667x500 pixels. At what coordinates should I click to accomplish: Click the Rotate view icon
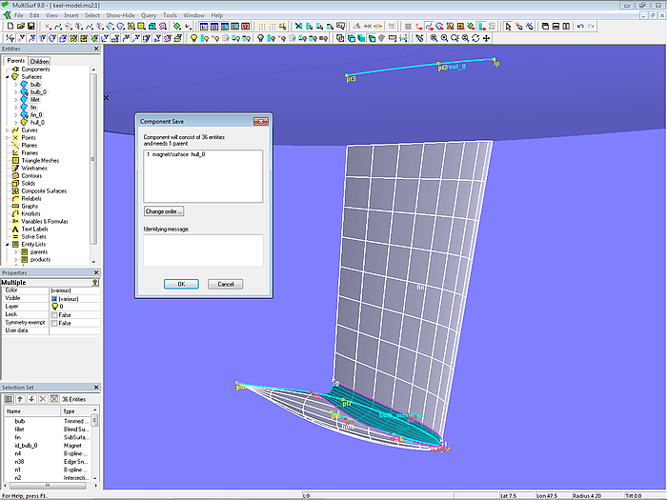tap(474, 38)
